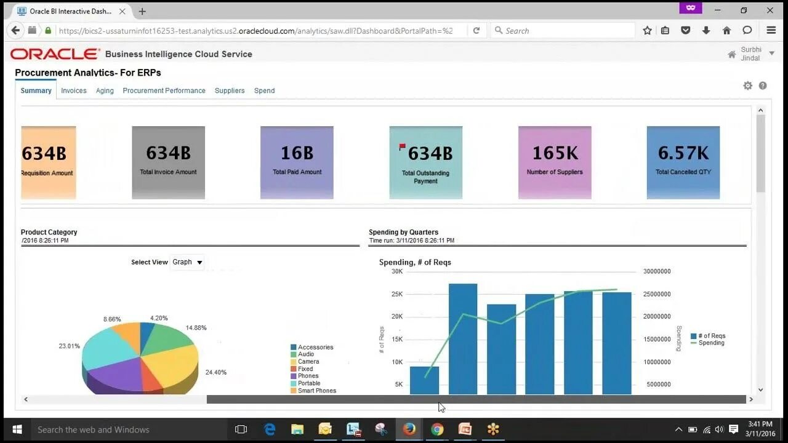Click the Number of Suppliers 165K tile

555,162
